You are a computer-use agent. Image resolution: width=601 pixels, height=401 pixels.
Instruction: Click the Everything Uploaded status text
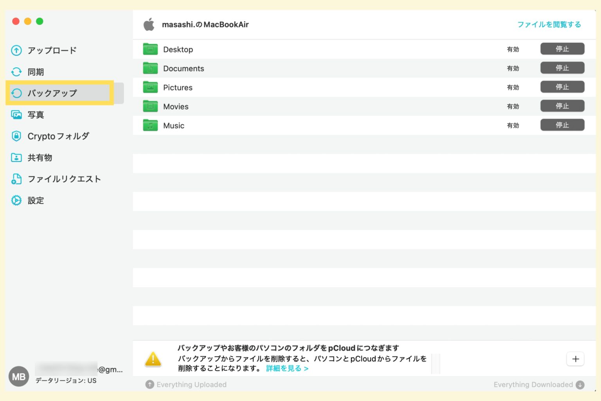point(191,385)
